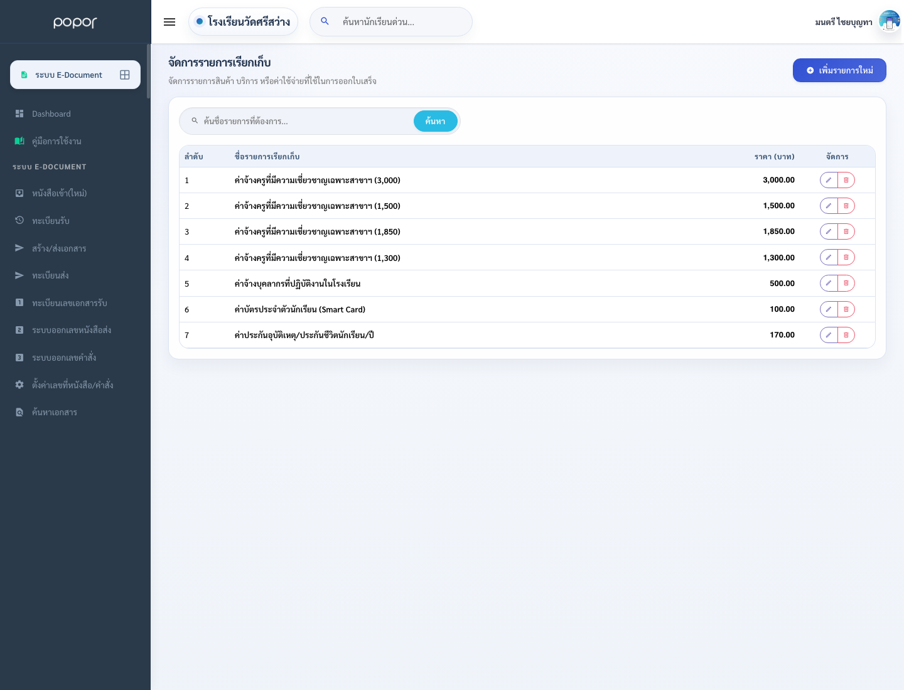Edit ค่าจ้างบุคลากรที่ปฏิบัติงานในโรงเรียน row
The height and width of the screenshot is (690, 904).
[829, 283]
